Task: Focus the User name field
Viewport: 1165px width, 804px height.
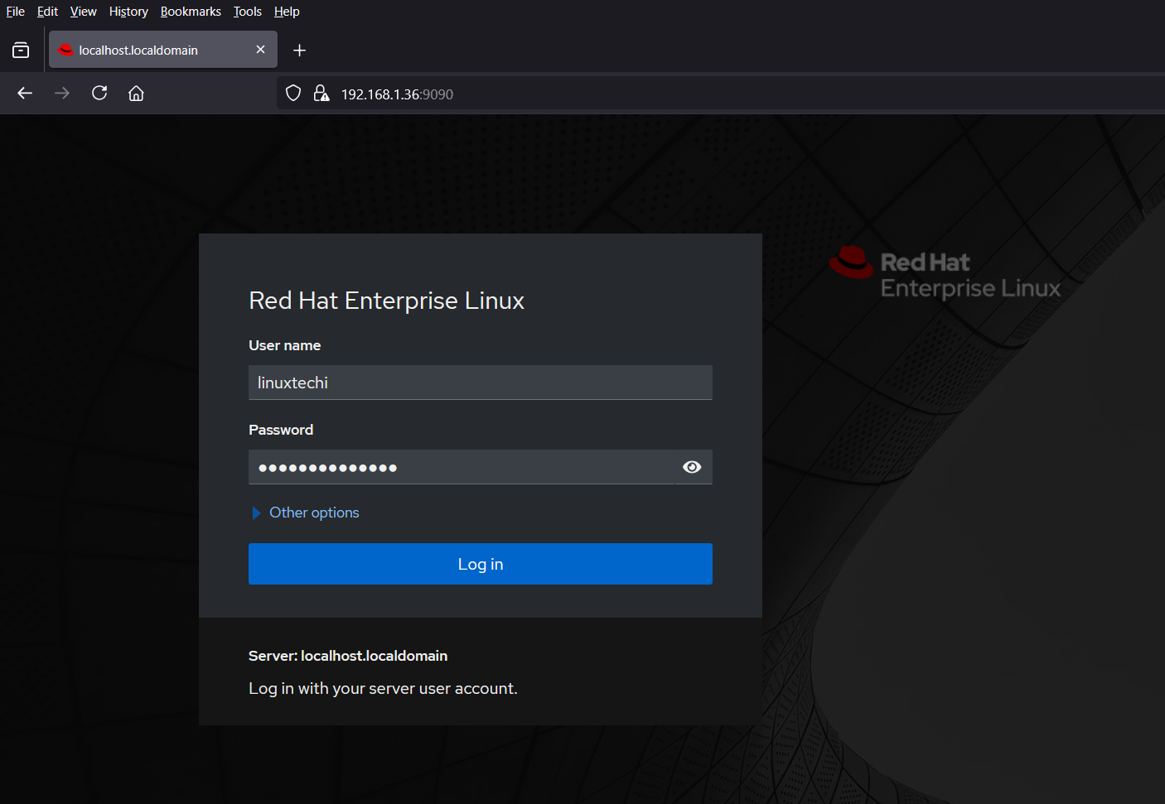Action: pyautogui.click(x=481, y=383)
